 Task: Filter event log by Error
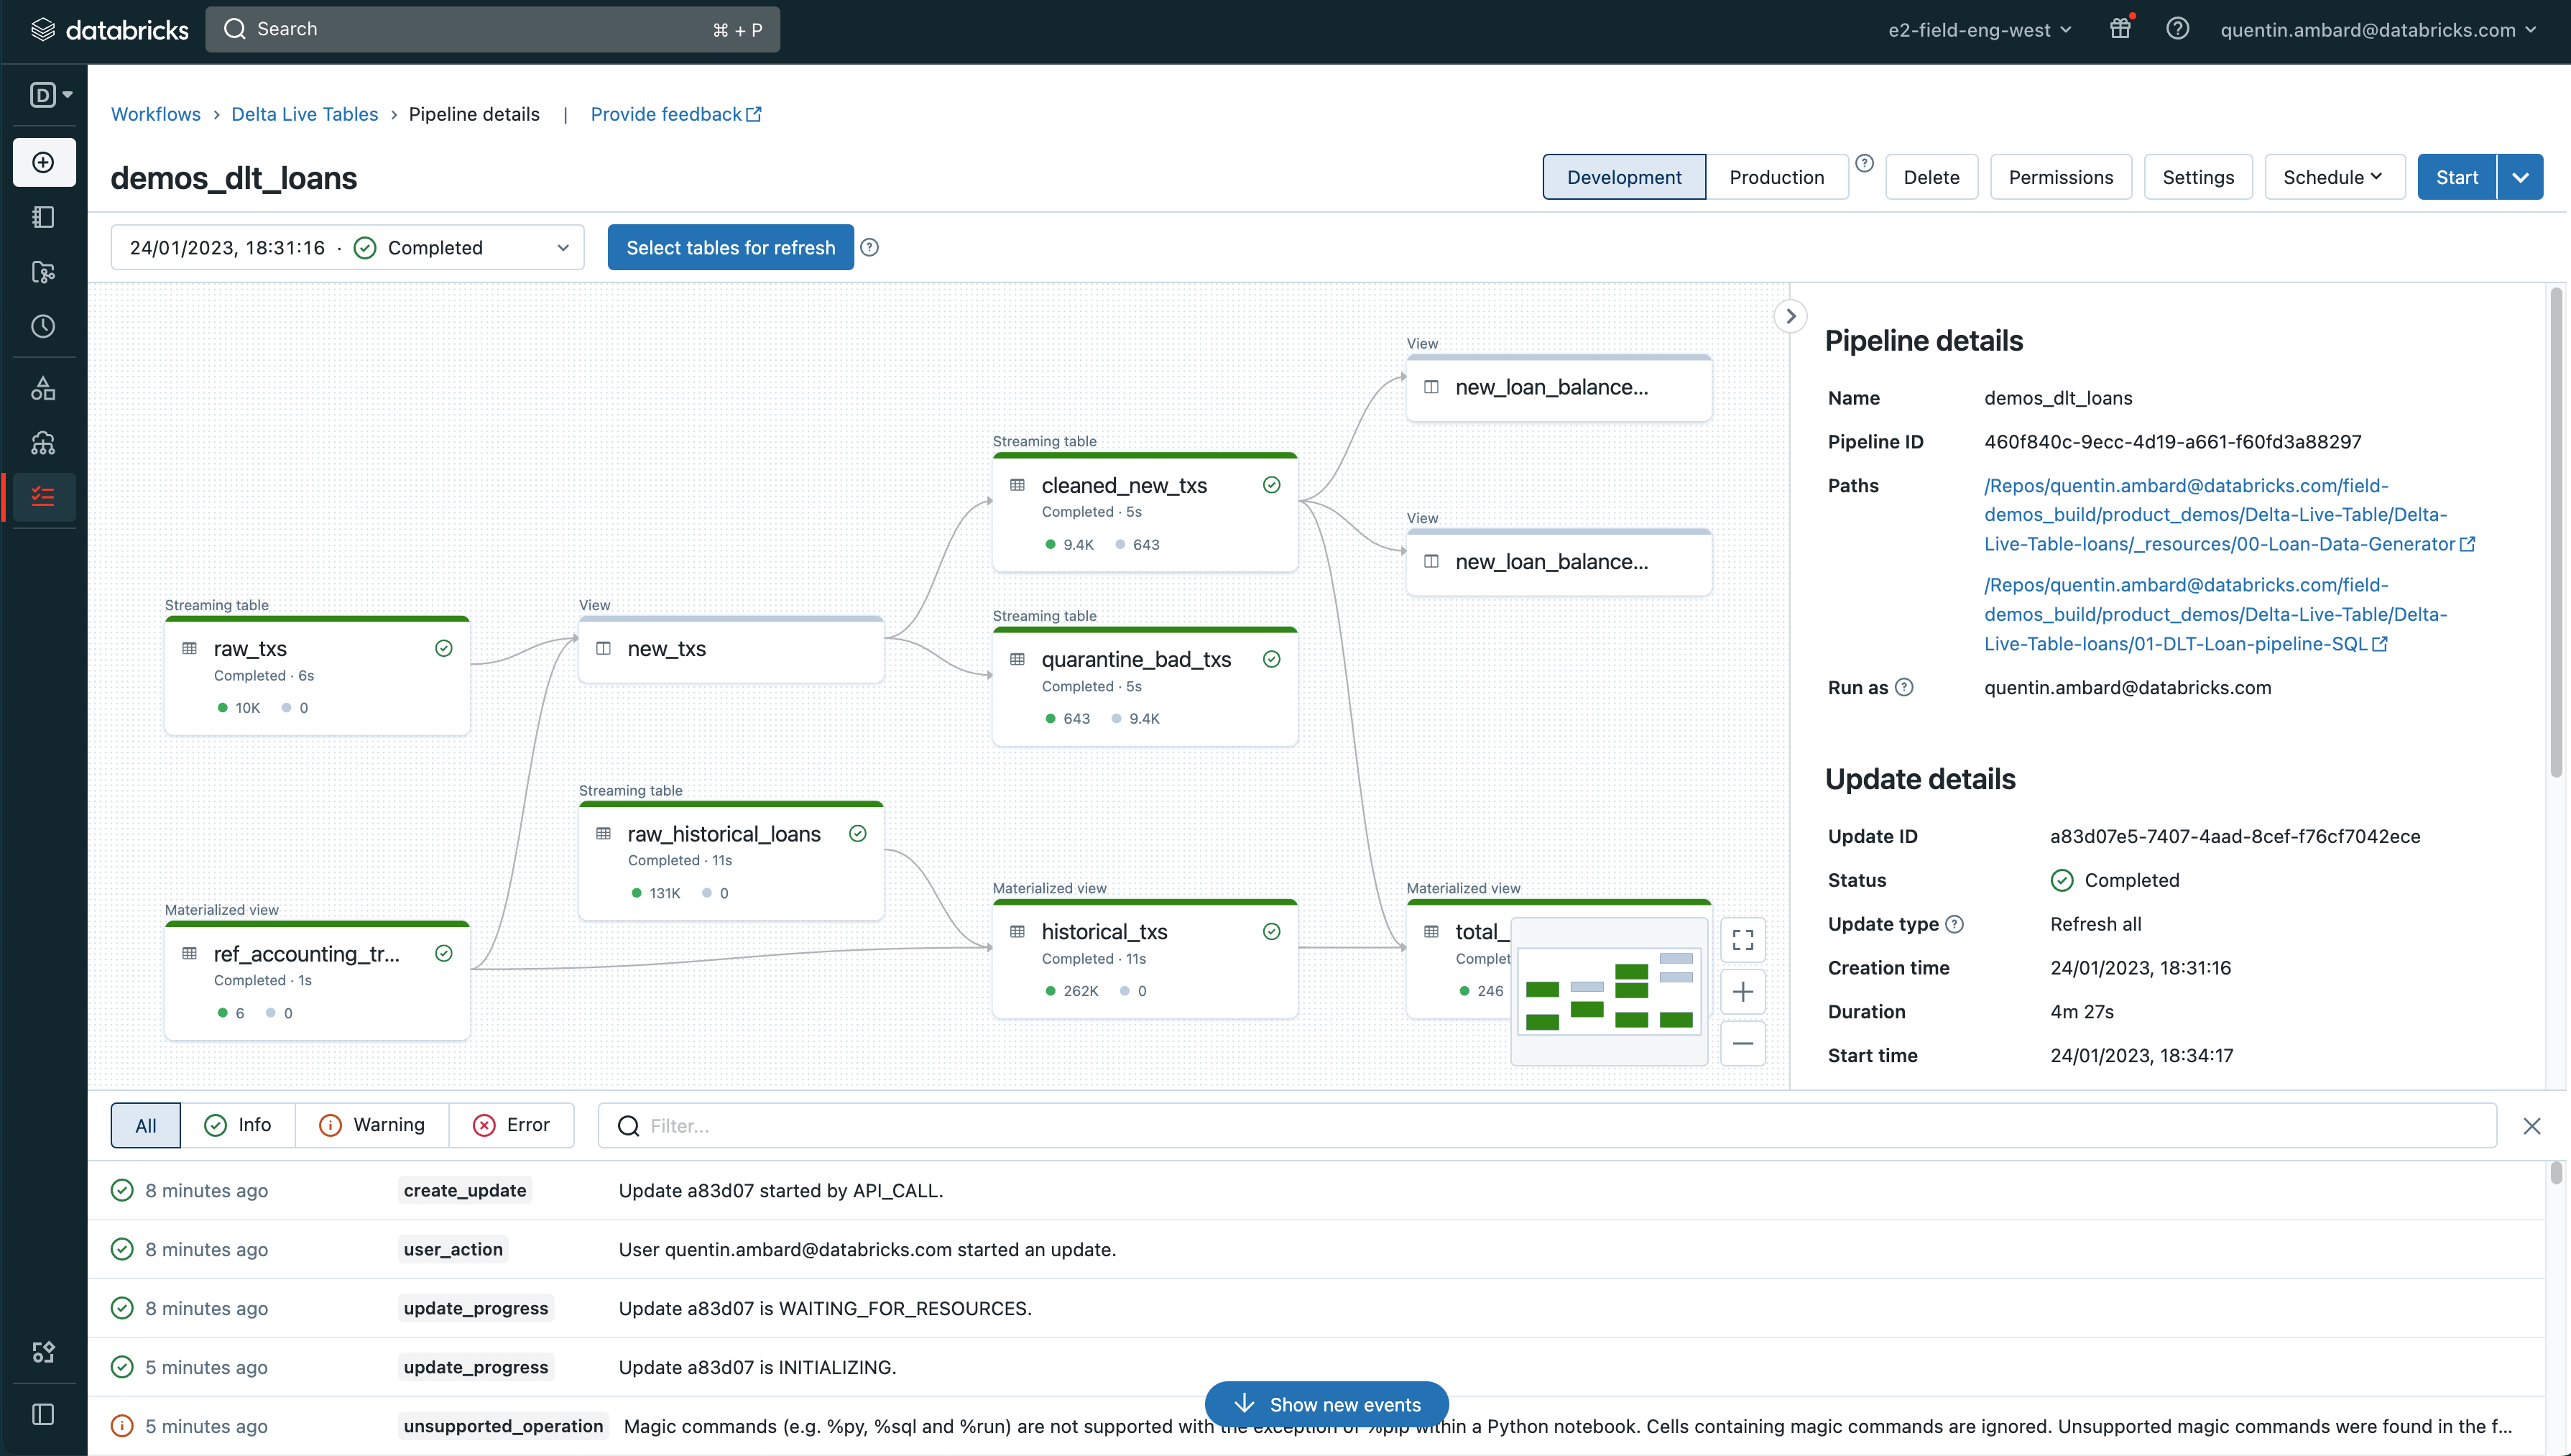(x=511, y=1125)
